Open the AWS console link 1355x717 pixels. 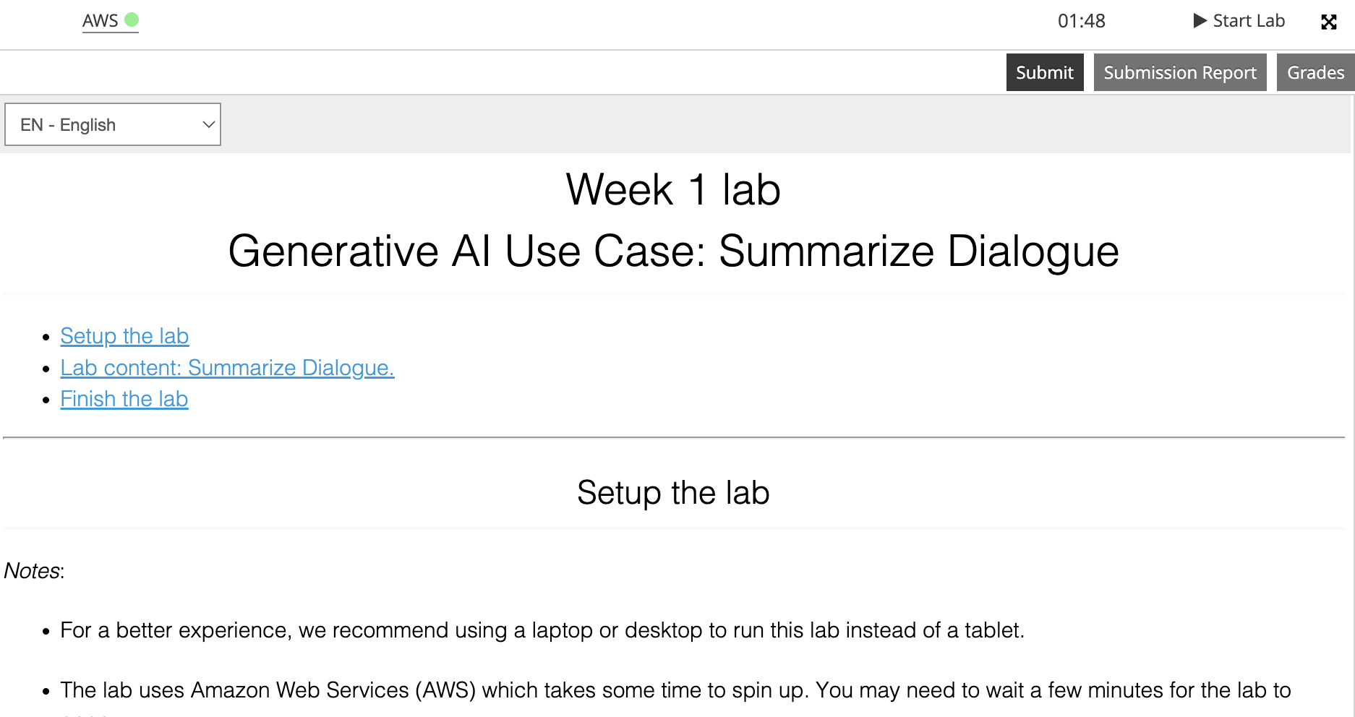[x=100, y=21]
